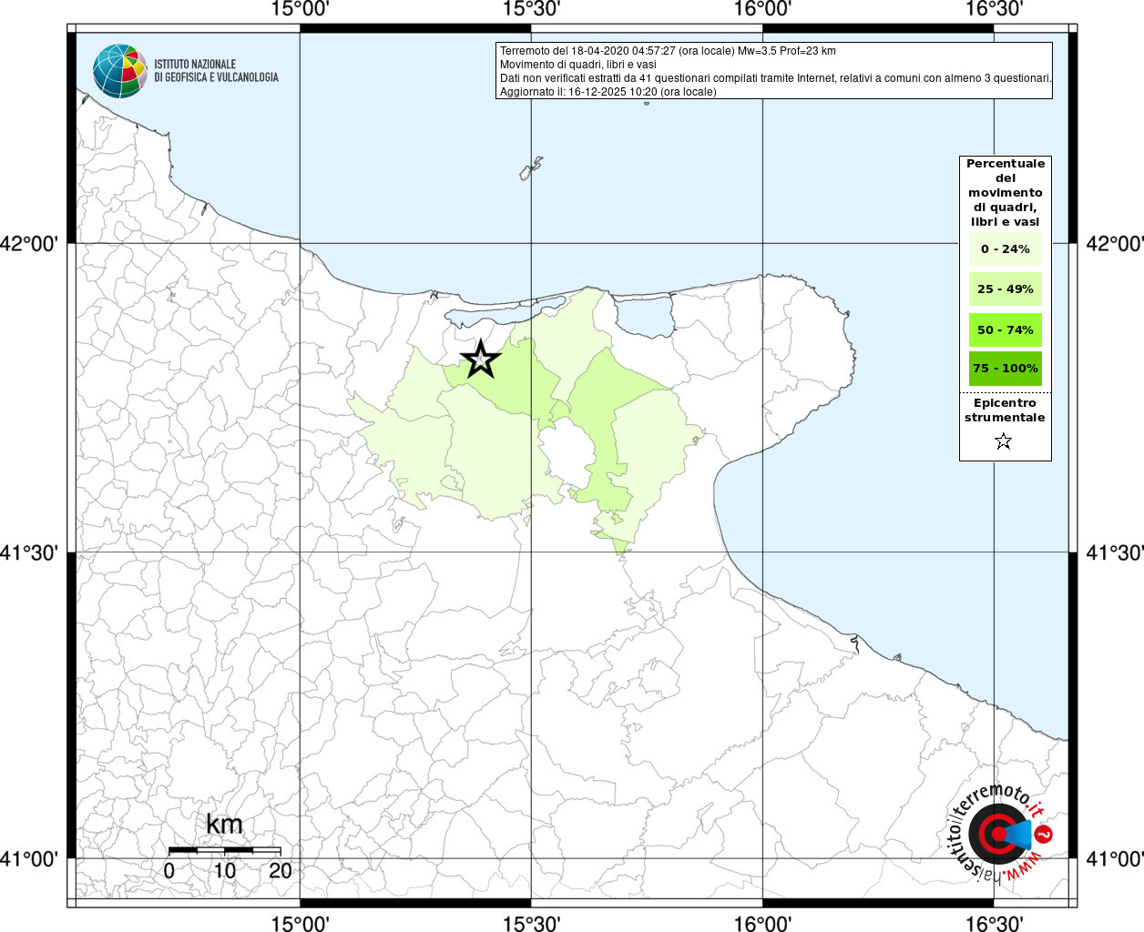Image resolution: width=1144 pixels, height=932 pixels.
Task: Click the Epicentro strumentale legend label
Action: pos(1005,410)
